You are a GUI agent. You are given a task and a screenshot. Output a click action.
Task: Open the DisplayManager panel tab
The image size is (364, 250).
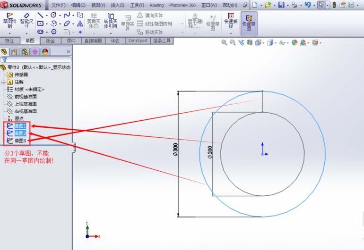[45, 51]
